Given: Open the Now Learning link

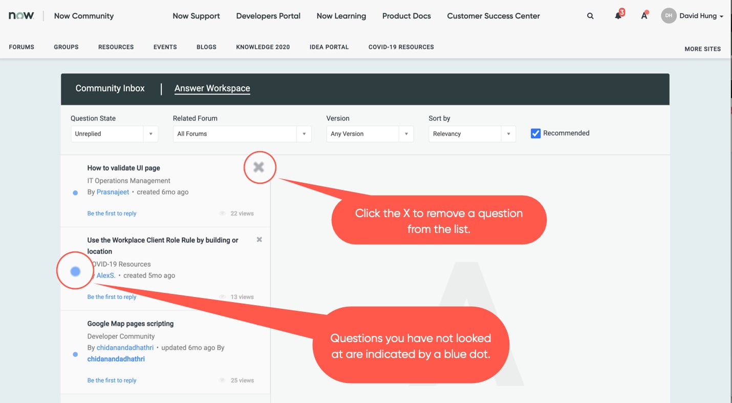Looking at the screenshot, I should [x=341, y=16].
